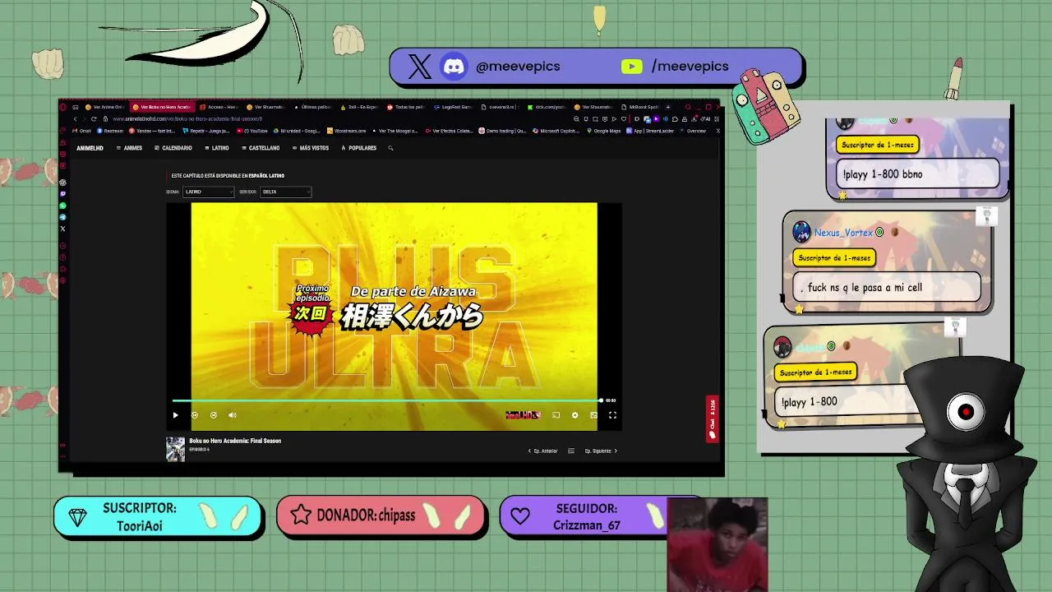Click the video progress bar
This screenshot has width=1052, height=592.
click(x=386, y=400)
